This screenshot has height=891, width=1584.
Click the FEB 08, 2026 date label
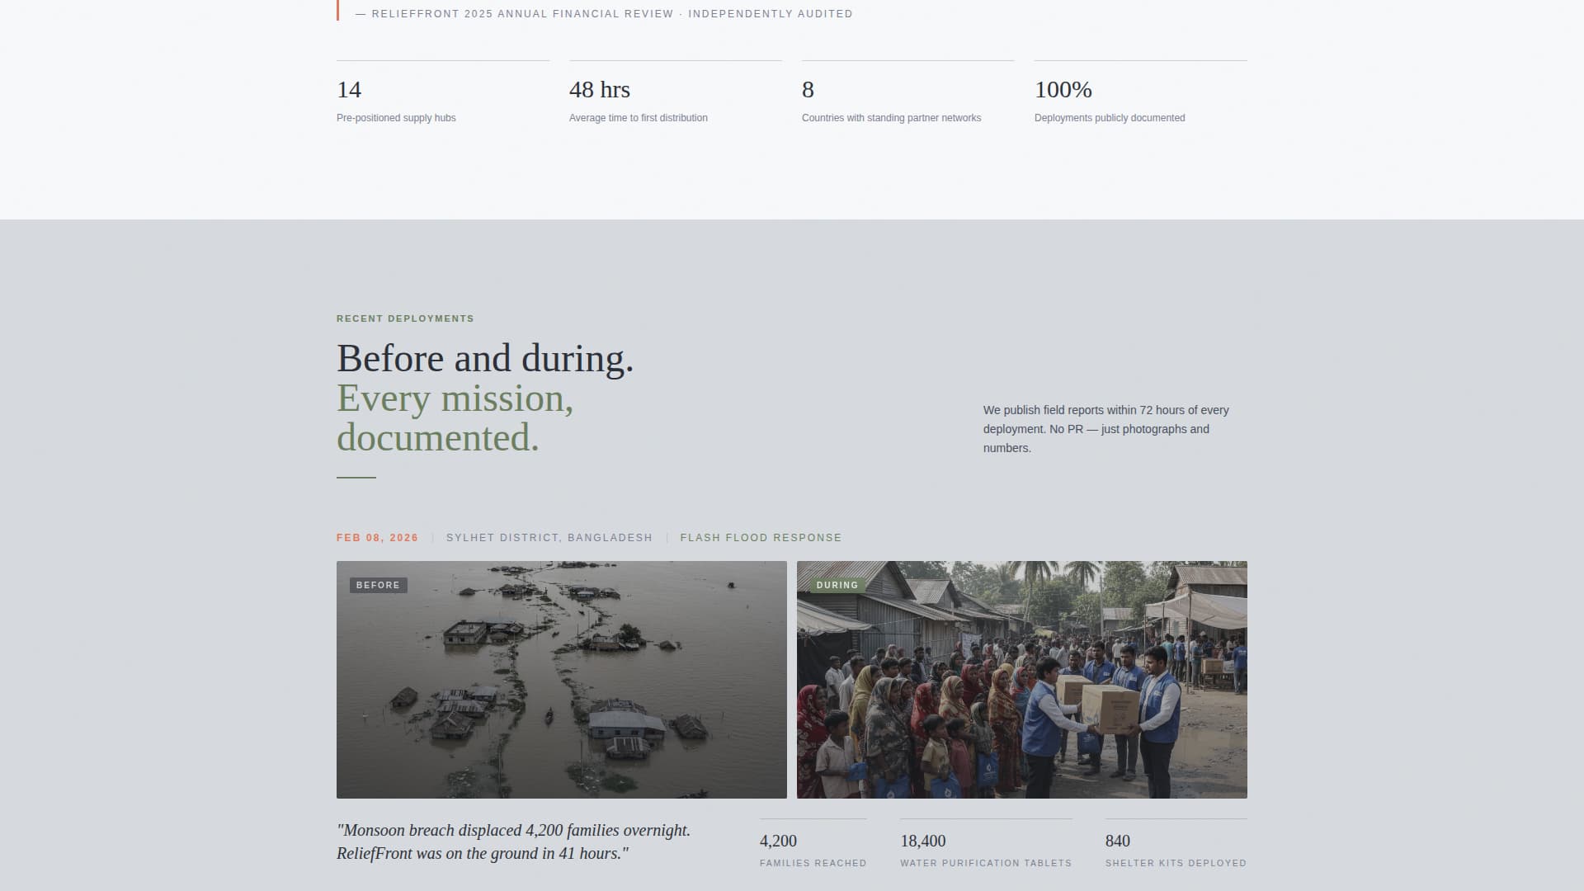(377, 537)
